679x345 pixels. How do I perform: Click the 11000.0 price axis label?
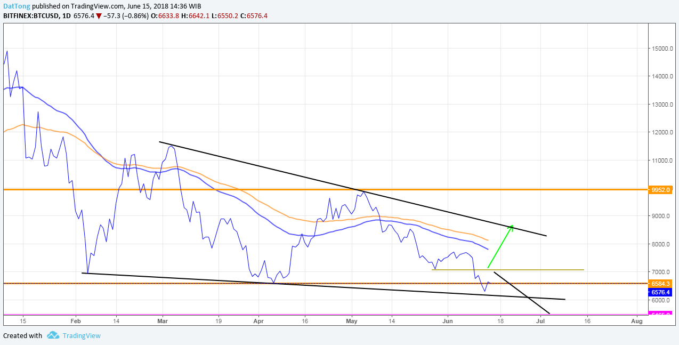point(662,161)
